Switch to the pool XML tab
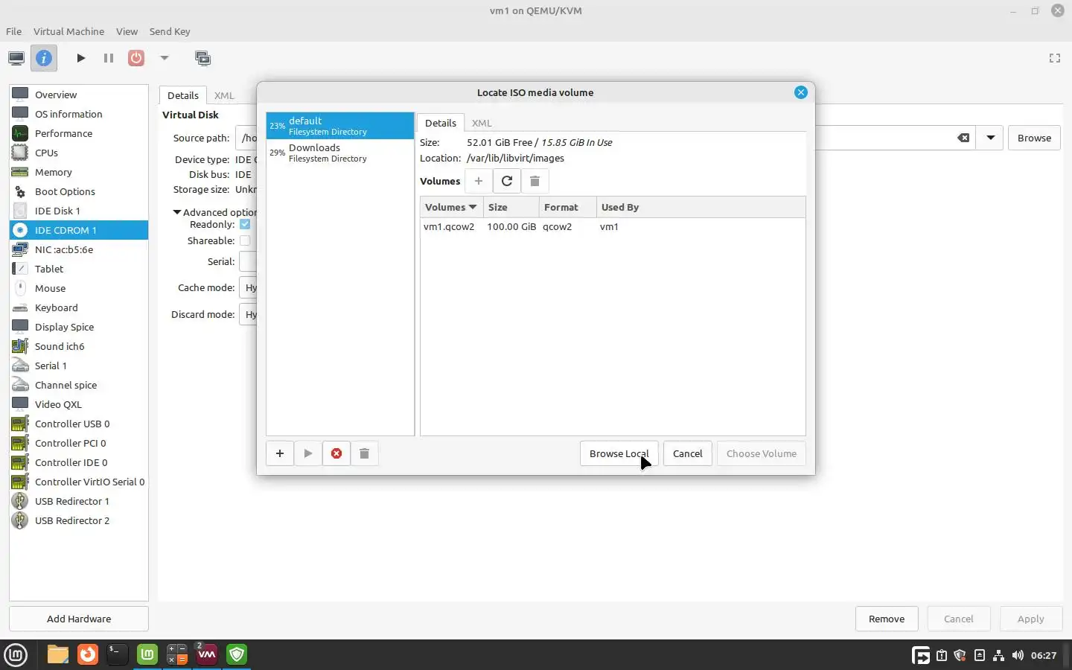 (x=482, y=123)
